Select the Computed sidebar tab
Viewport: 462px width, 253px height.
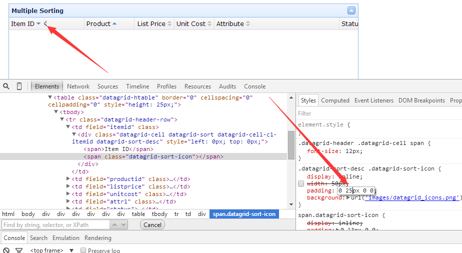(335, 100)
